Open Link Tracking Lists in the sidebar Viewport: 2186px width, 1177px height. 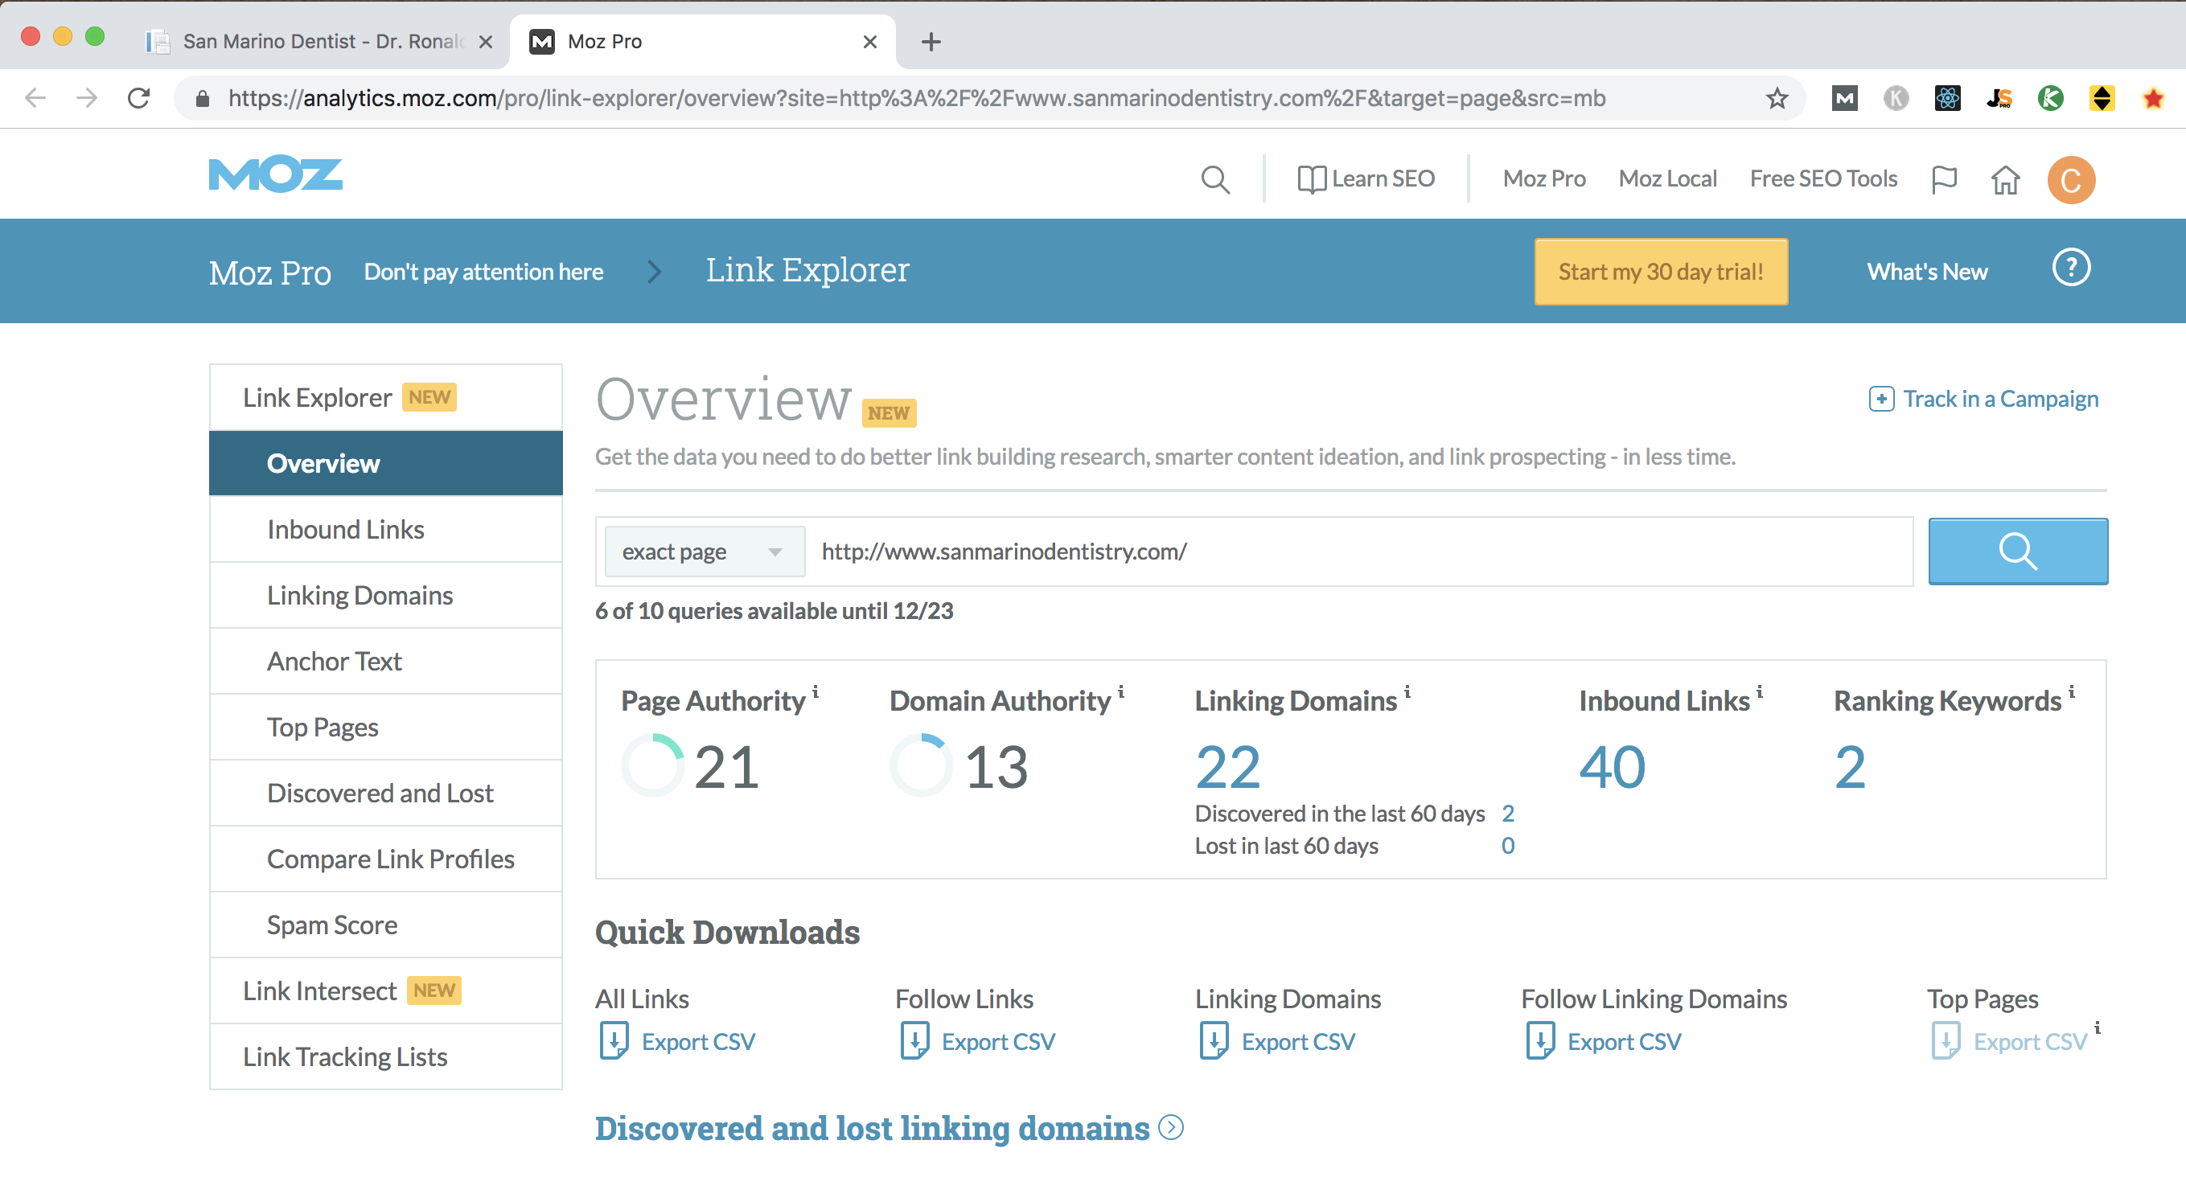385,1057
